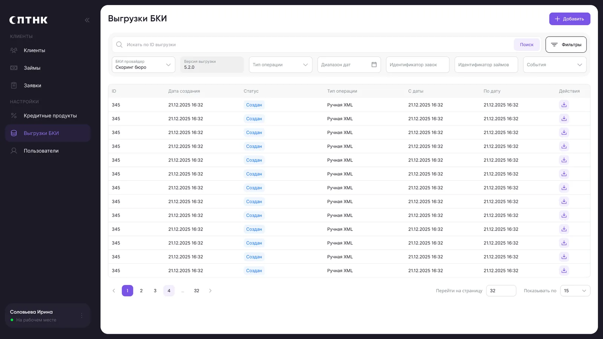Go to the next page with the right arrow
603x339 pixels.
pyautogui.click(x=210, y=291)
